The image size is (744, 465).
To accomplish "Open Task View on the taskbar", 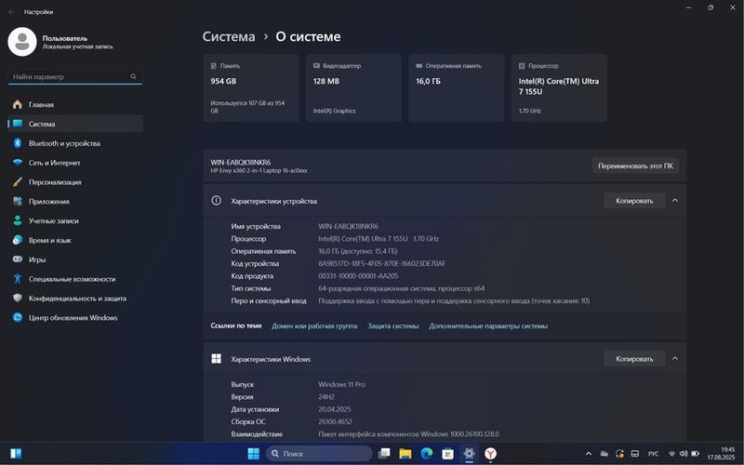I will click(x=384, y=454).
